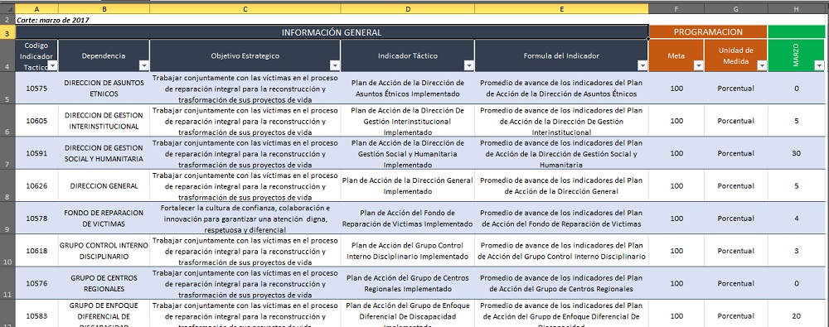829x327 pixels.
Task: Click FONDO DE REPARACION DE VICTIMAS cell
Action: [104, 219]
